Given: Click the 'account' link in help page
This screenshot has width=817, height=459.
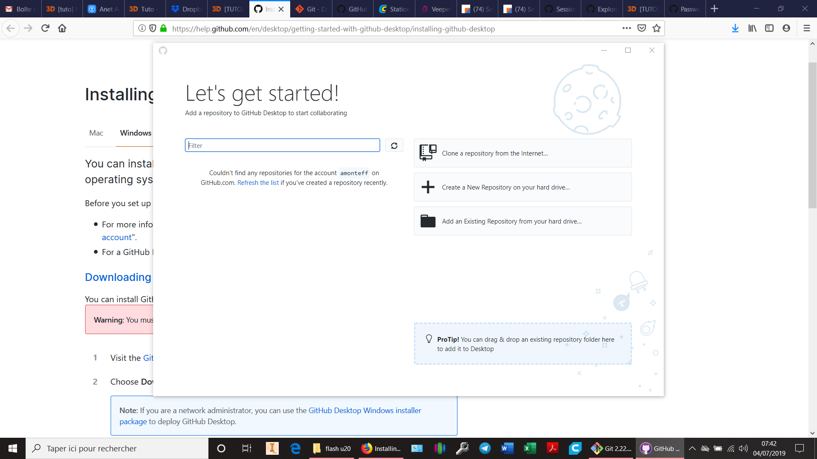Looking at the screenshot, I should pyautogui.click(x=117, y=237).
